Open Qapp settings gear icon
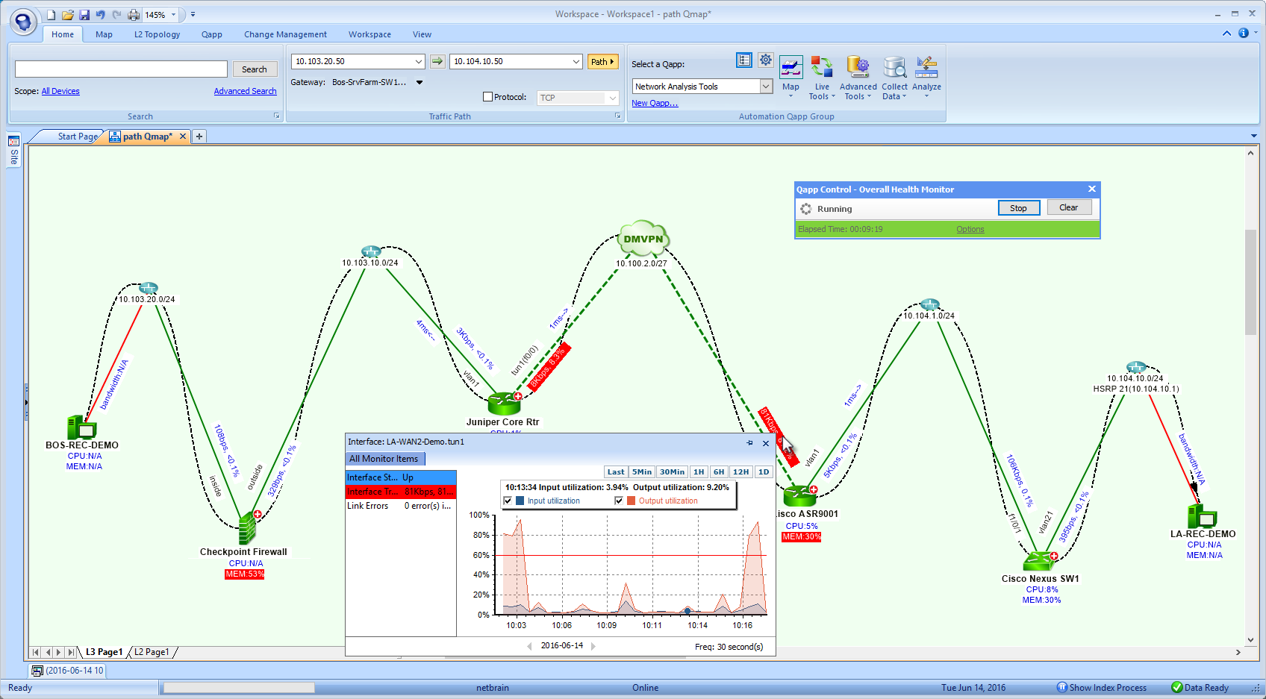The height and width of the screenshot is (699, 1266). tap(766, 60)
